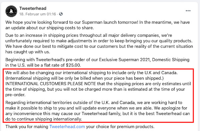Viewport: 200px width, 131px height.
Task: Click the 'Due to an increase in shipping prices' line
Action: pos(89,35)
